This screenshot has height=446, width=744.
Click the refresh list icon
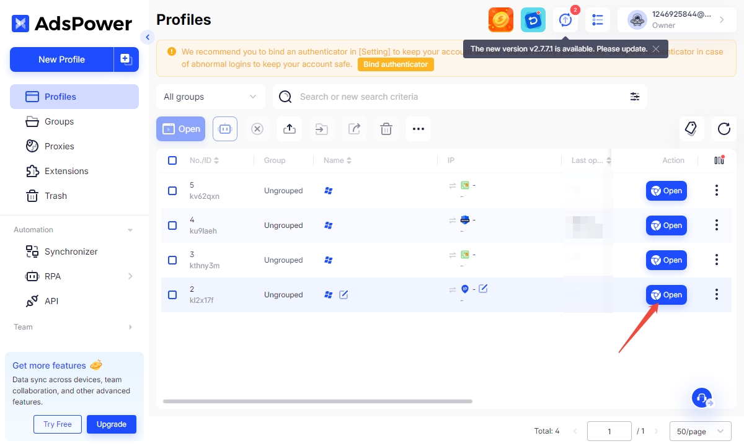click(724, 129)
